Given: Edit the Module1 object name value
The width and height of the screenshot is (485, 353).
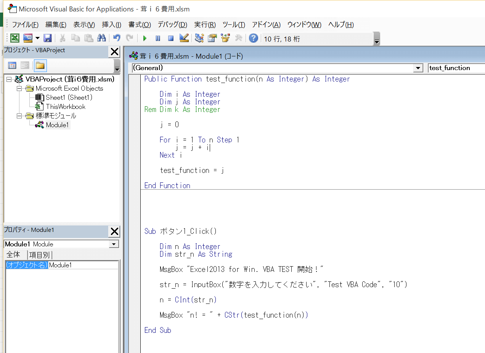Looking at the screenshot, I should coord(83,265).
